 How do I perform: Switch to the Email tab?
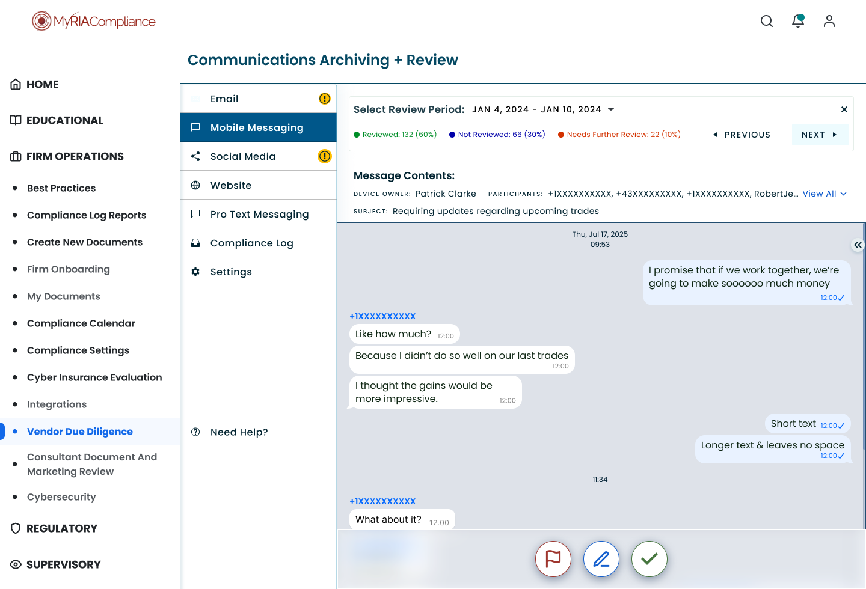[259, 99]
